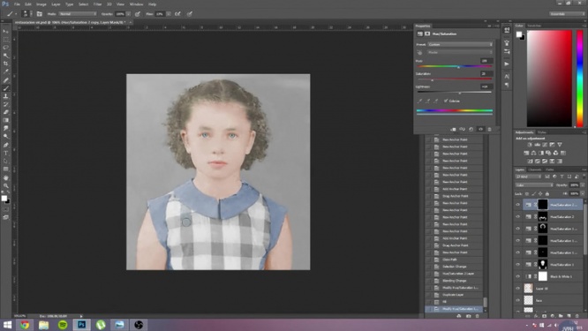Screen dimensions: 588x331
Task: Select the Duplicate Layer history state
Action: pyautogui.click(x=455, y=295)
